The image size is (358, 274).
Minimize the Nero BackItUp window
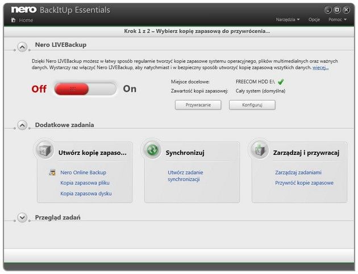pyautogui.click(x=328, y=10)
